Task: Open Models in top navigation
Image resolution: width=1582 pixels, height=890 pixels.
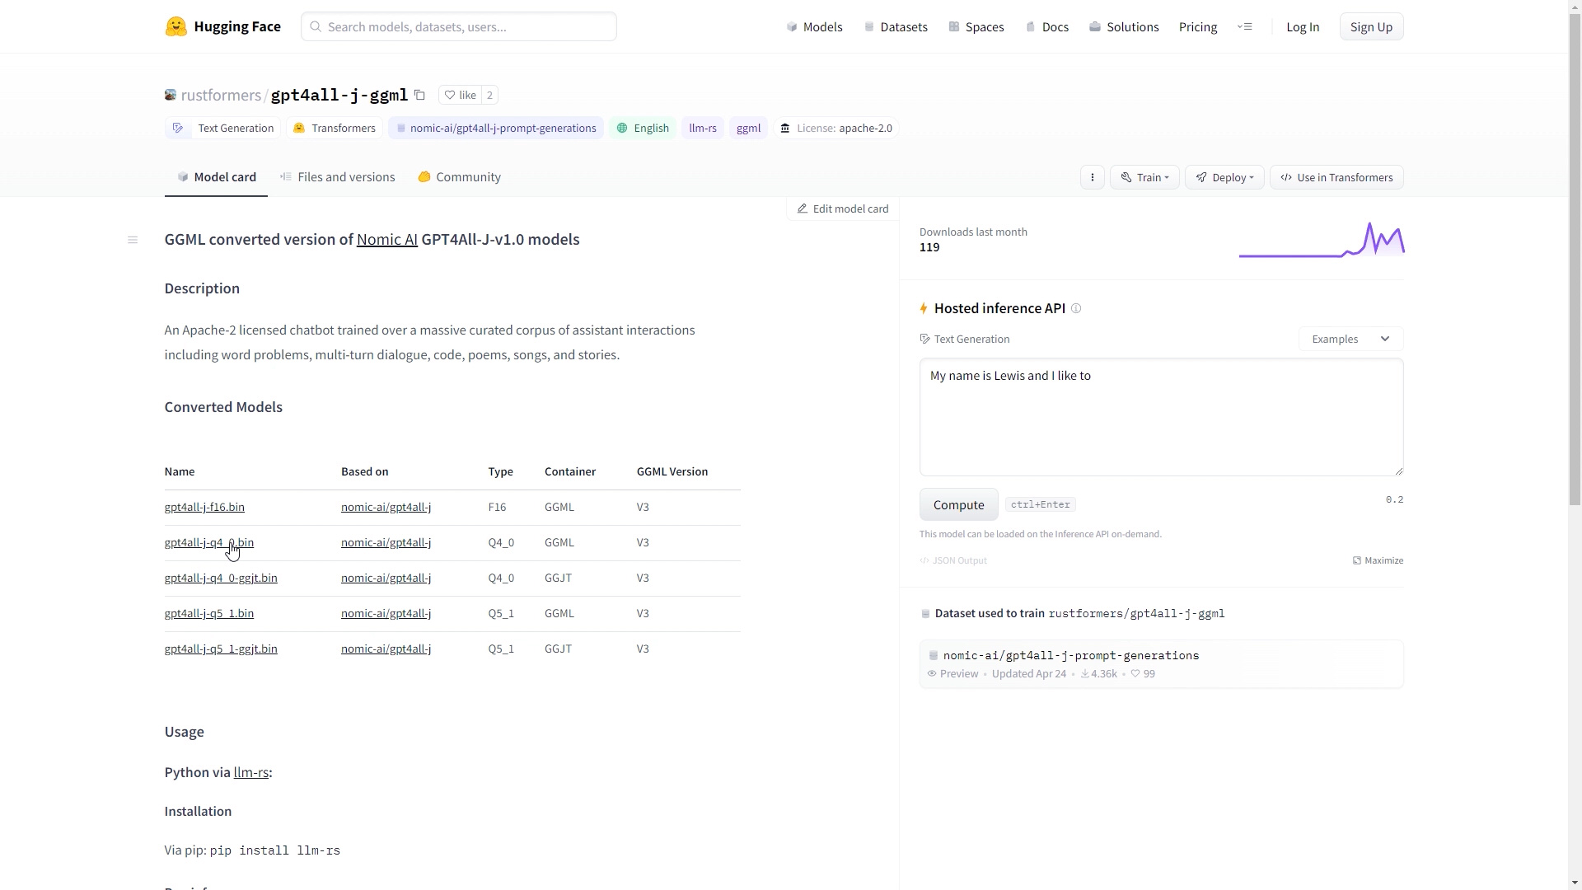Action: (x=814, y=27)
